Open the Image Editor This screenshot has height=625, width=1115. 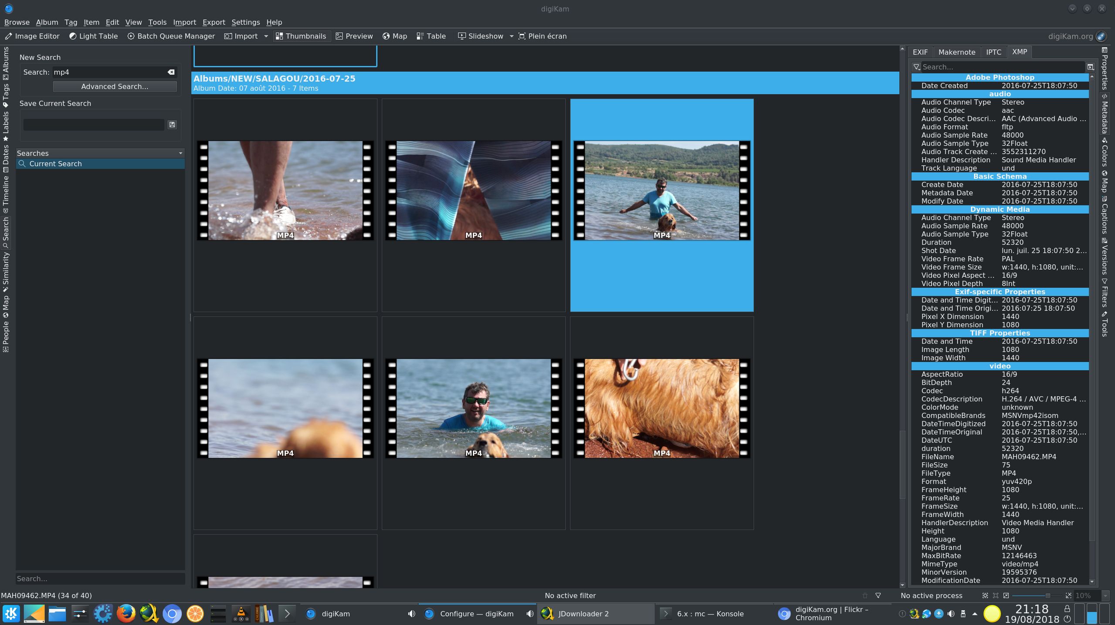pos(32,36)
